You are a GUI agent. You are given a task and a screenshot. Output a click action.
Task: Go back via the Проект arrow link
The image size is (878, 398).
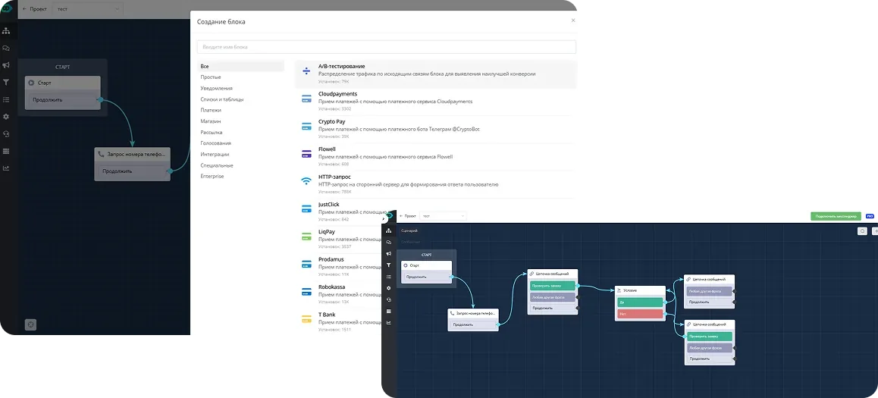click(x=34, y=10)
